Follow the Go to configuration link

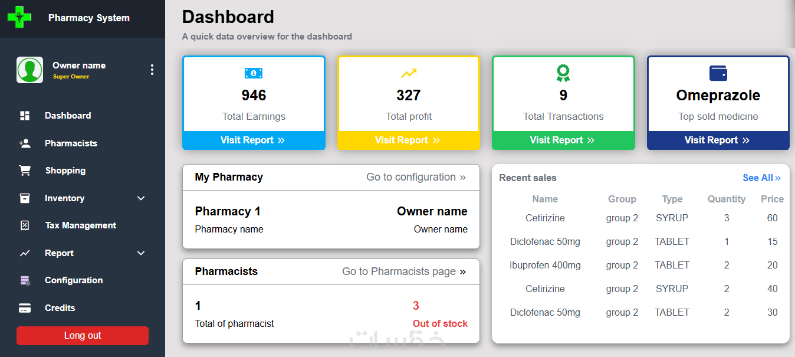click(x=416, y=177)
